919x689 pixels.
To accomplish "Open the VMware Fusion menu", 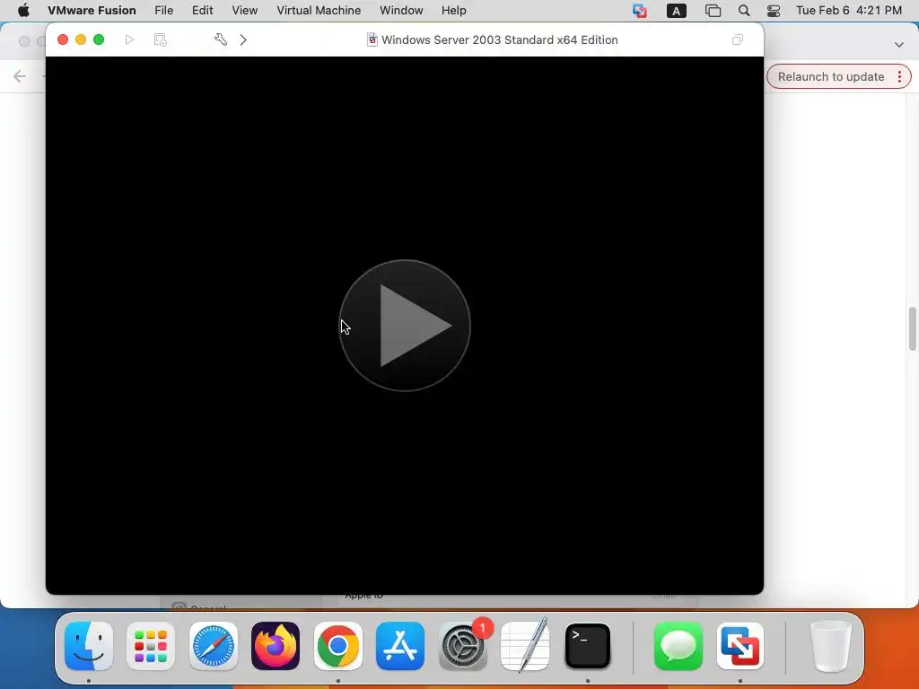I will pos(92,11).
